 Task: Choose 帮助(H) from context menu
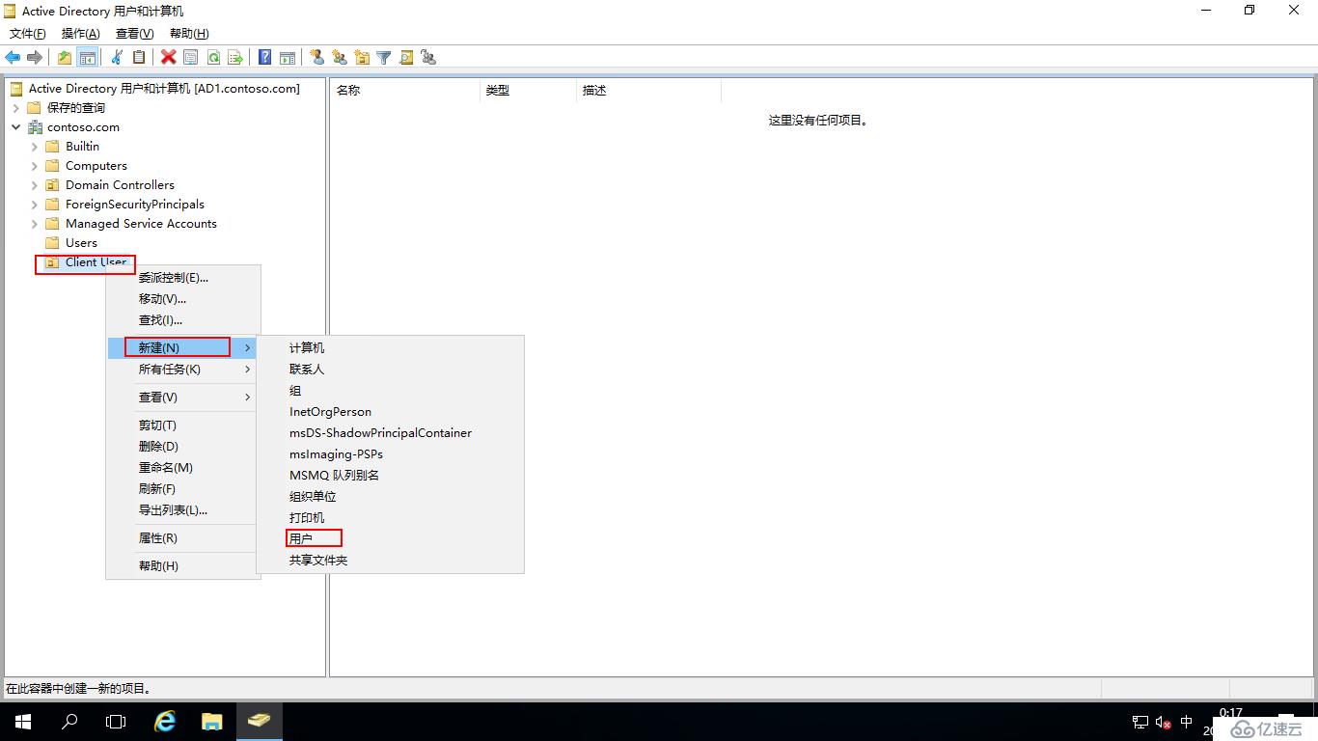183,566
